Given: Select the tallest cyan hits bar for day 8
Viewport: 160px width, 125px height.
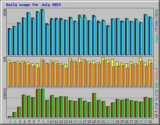Looking at the screenshot, I should 43,32.
